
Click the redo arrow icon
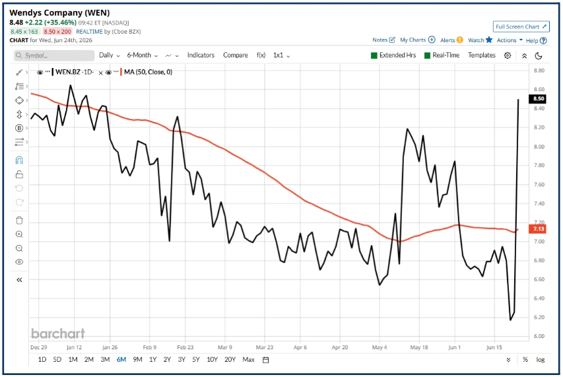click(x=19, y=202)
